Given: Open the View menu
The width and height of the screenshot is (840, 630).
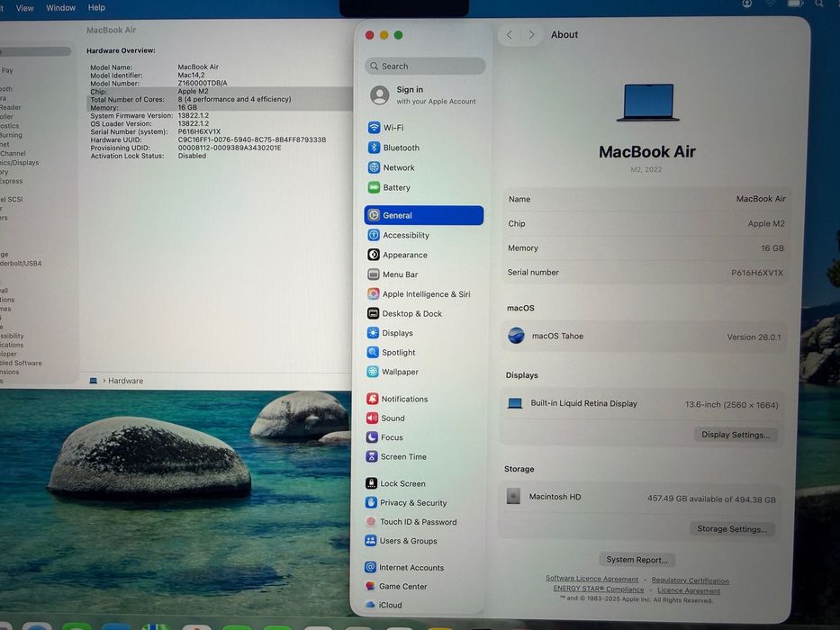Looking at the screenshot, I should 24,8.
